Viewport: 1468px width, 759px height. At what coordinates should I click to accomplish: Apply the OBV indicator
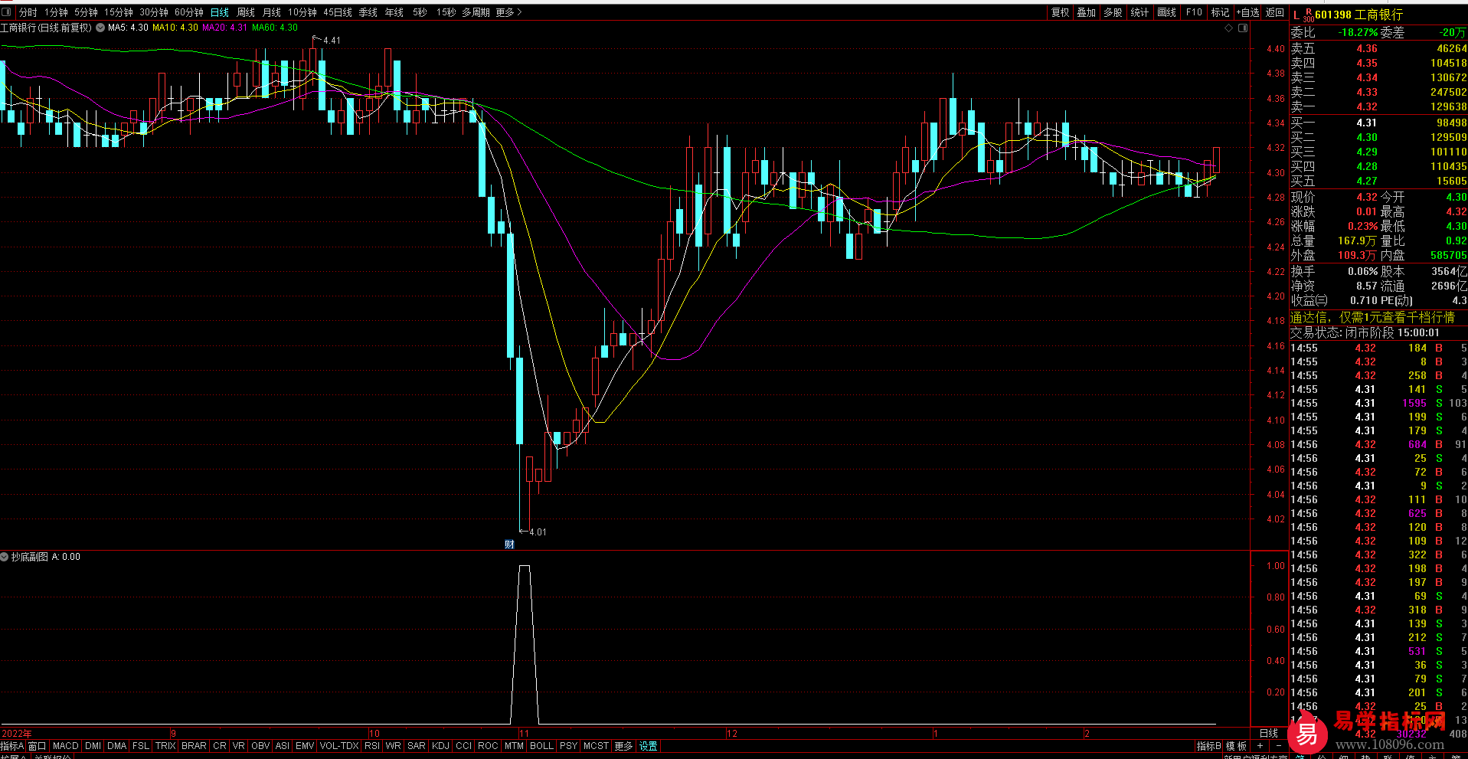pyautogui.click(x=260, y=745)
